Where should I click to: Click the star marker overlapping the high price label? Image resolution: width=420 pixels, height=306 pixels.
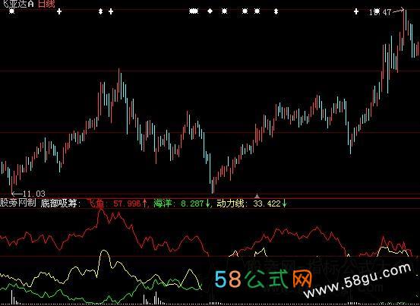point(377,11)
